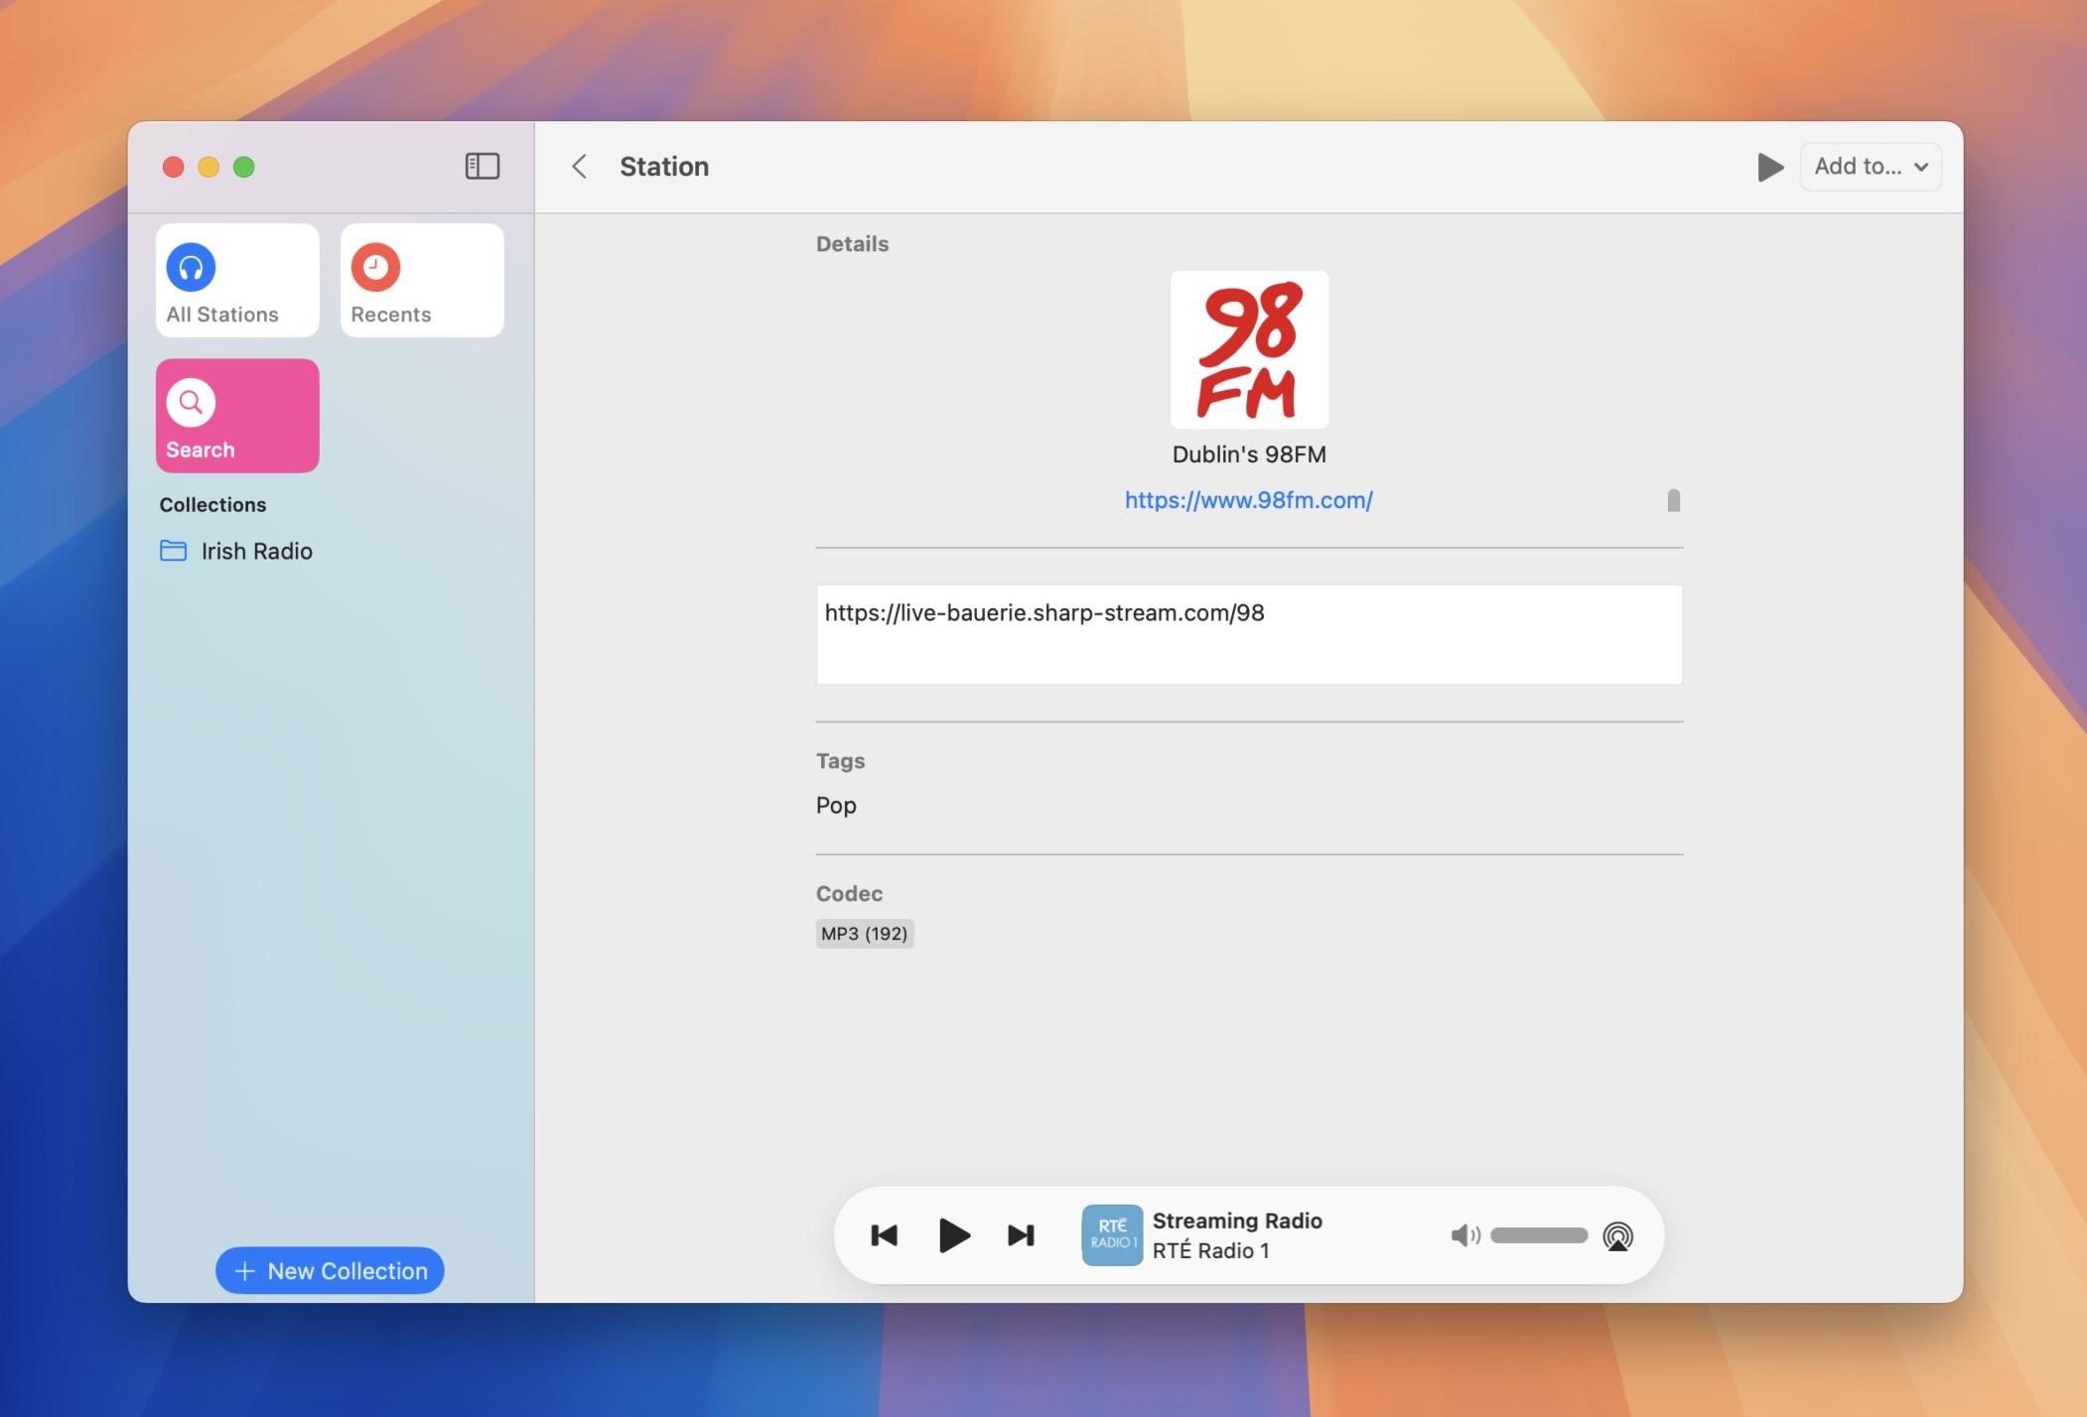The height and width of the screenshot is (1417, 2087).
Task: Click the 98FM station logo
Action: [x=1249, y=349]
